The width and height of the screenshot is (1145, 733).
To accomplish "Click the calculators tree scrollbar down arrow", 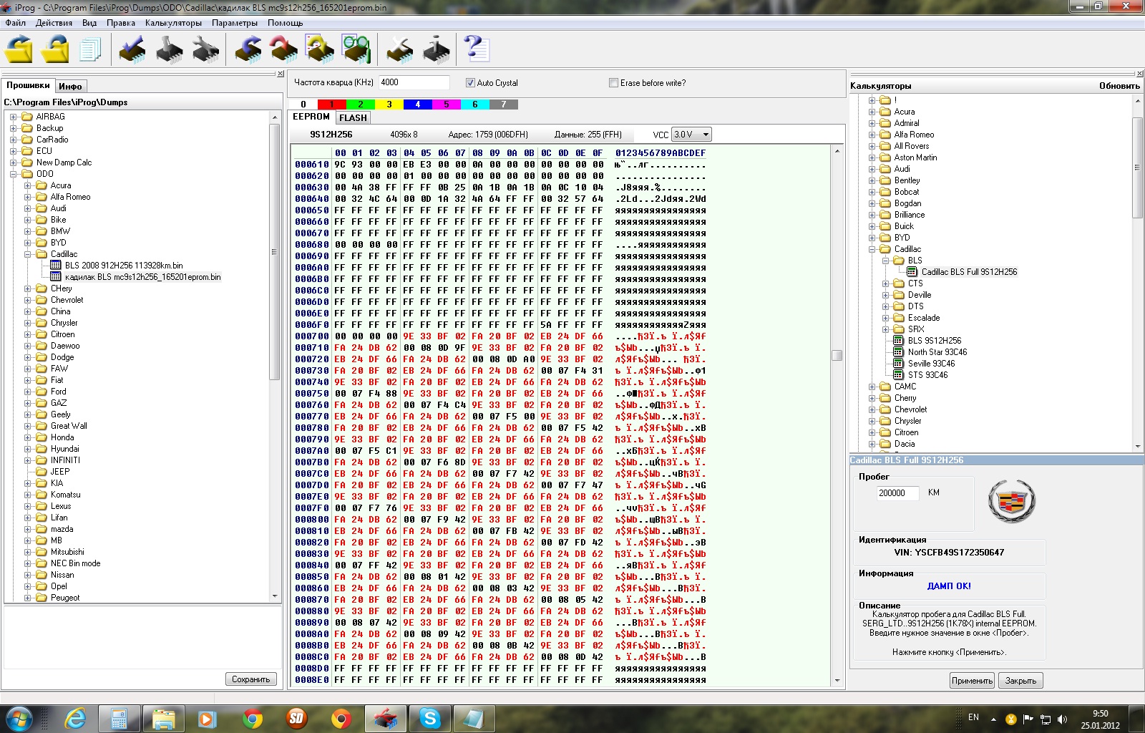I will click(x=1138, y=446).
